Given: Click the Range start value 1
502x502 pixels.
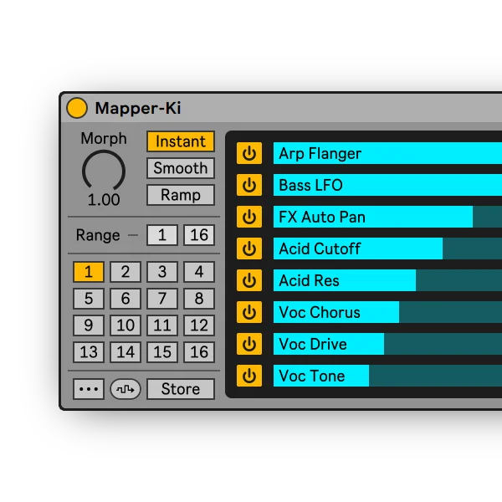Looking at the screenshot, I should pyautogui.click(x=162, y=235).
